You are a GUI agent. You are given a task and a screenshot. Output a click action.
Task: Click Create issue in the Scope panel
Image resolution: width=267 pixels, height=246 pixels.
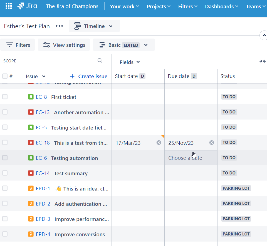click(x=88, y=76)
